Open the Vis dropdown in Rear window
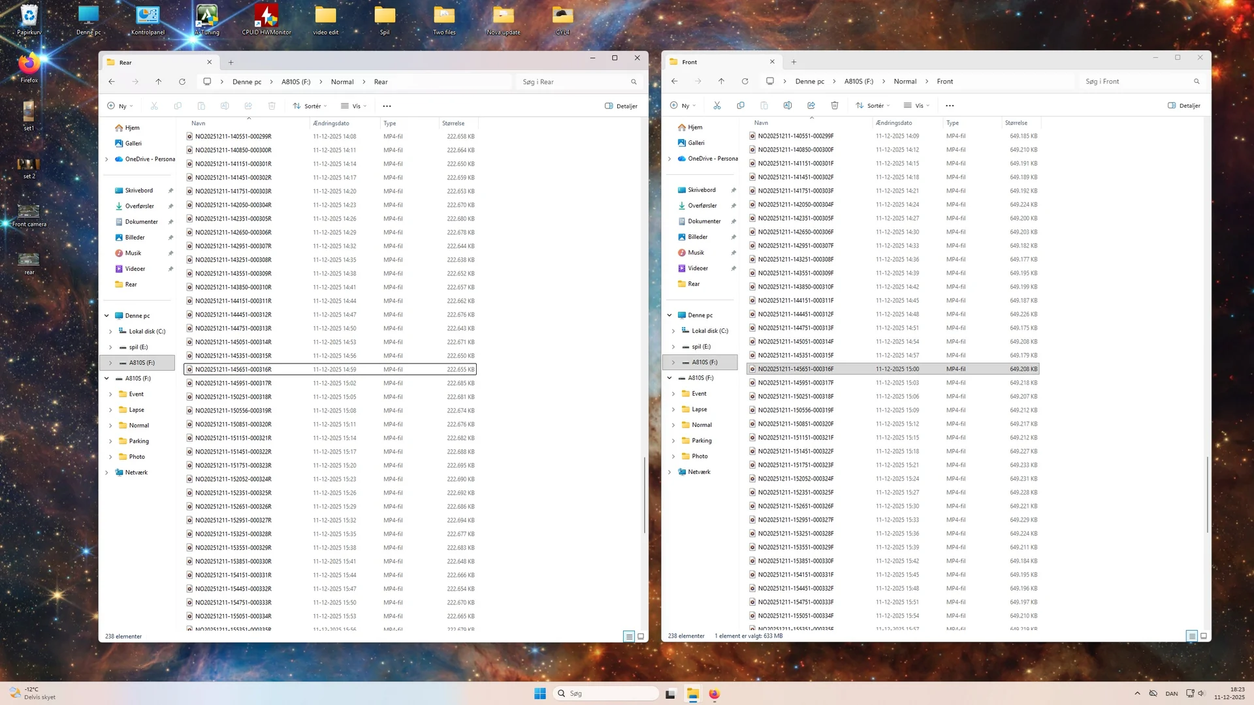 click(354, 106)
